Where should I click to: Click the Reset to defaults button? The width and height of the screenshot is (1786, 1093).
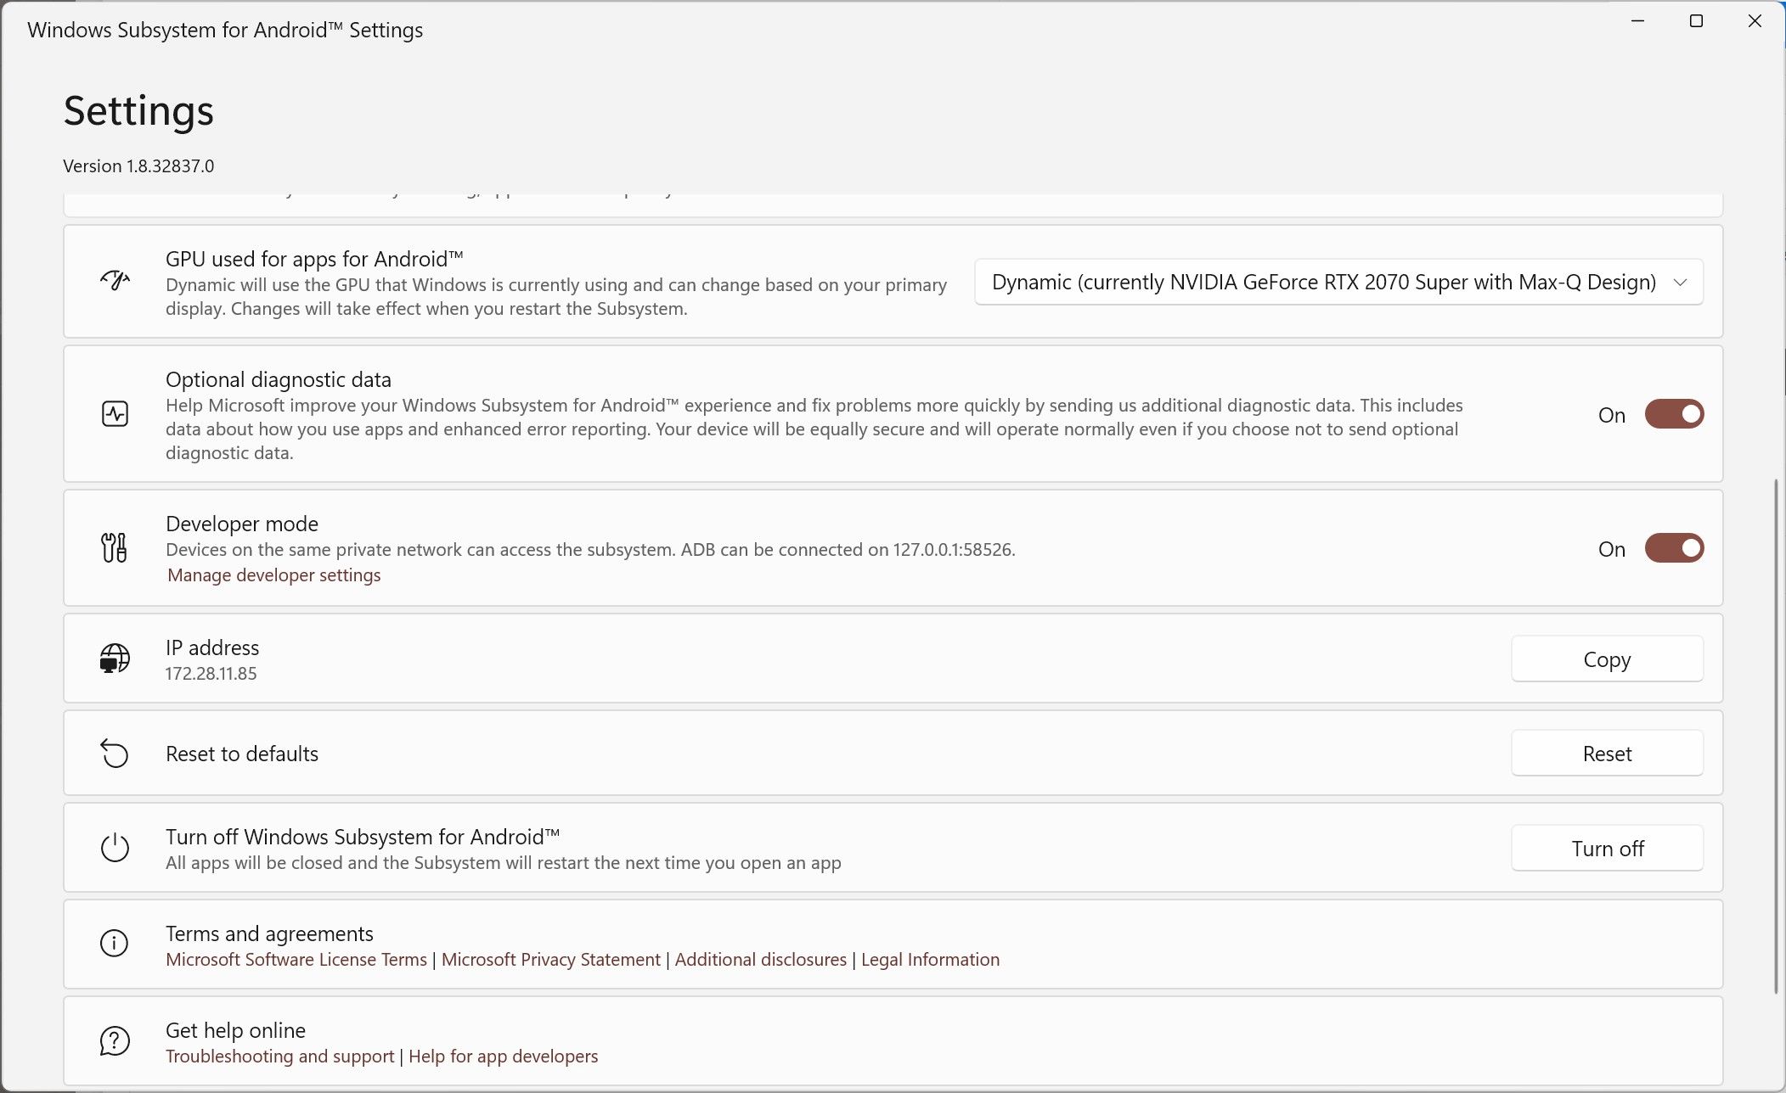click(x=1608, y=753)
